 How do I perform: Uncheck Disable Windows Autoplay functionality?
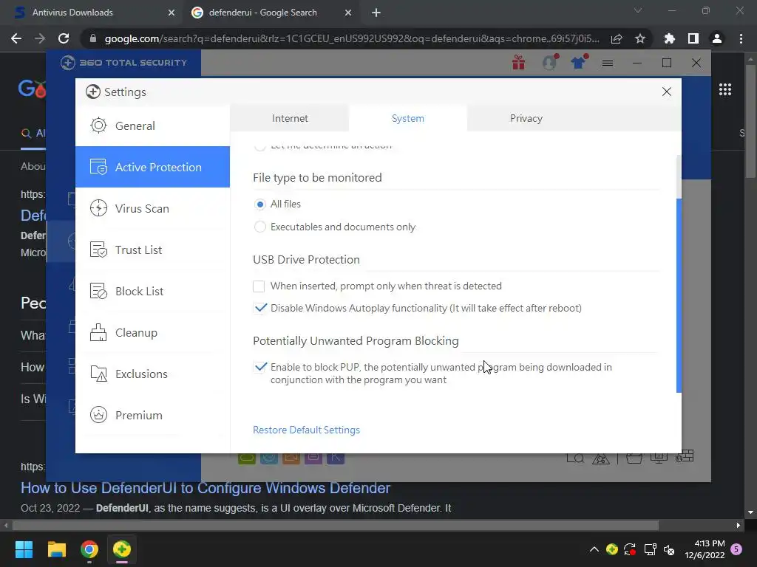260,308
